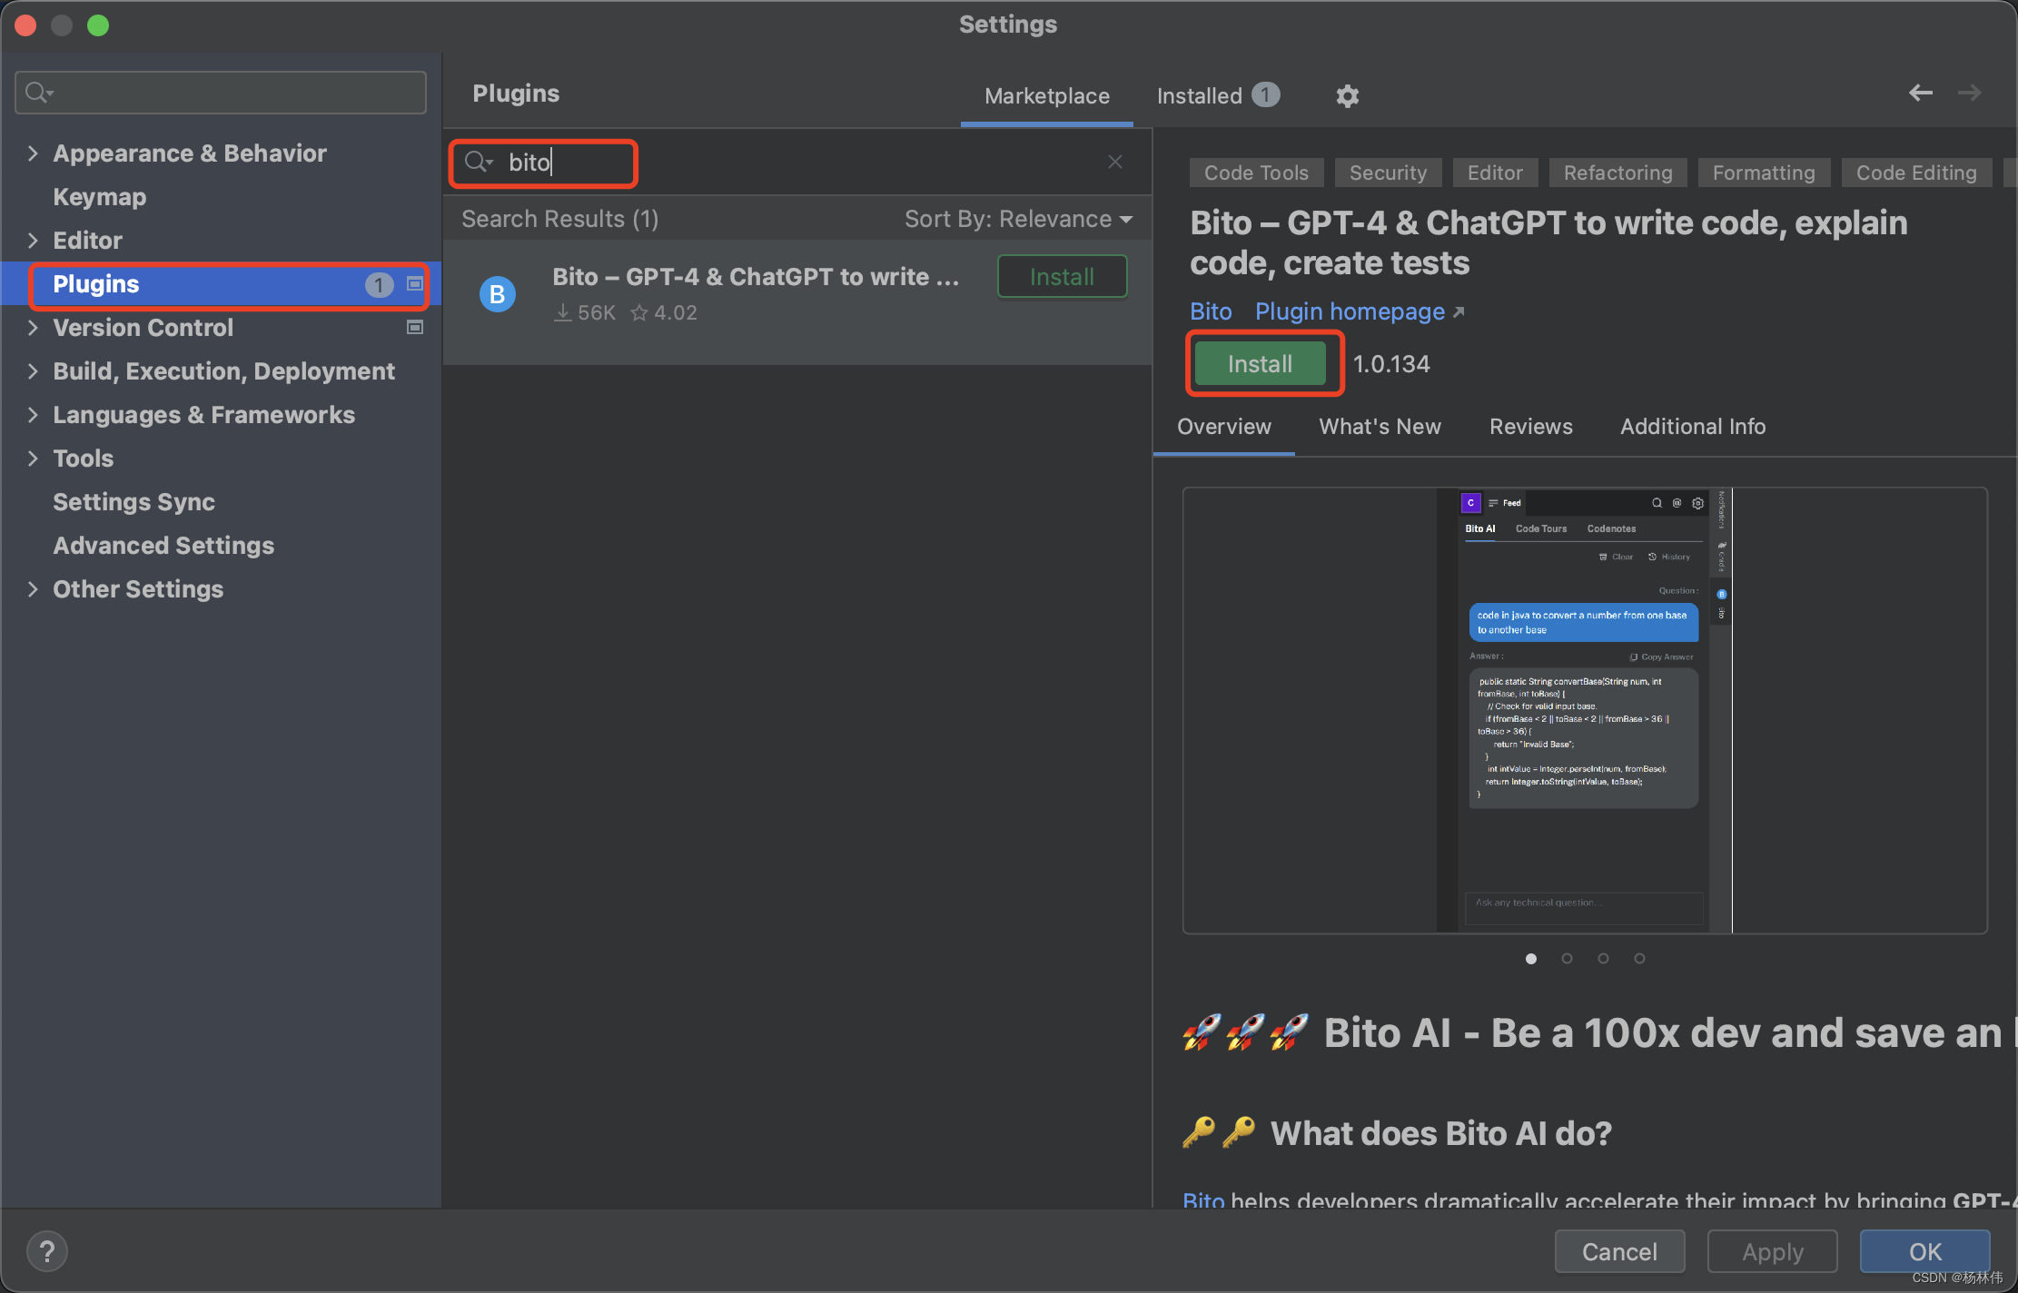Navigate forward with the right arrow
The image size is (2018, 1293).
(x=1970, y=93)
